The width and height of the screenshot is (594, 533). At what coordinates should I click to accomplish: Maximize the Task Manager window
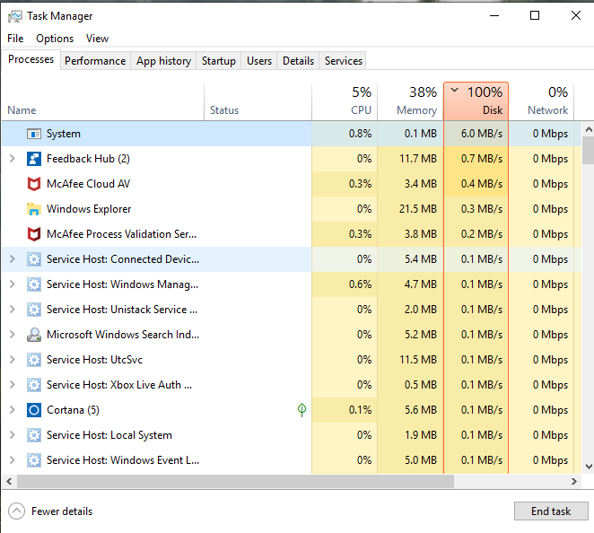click(535, 15)
